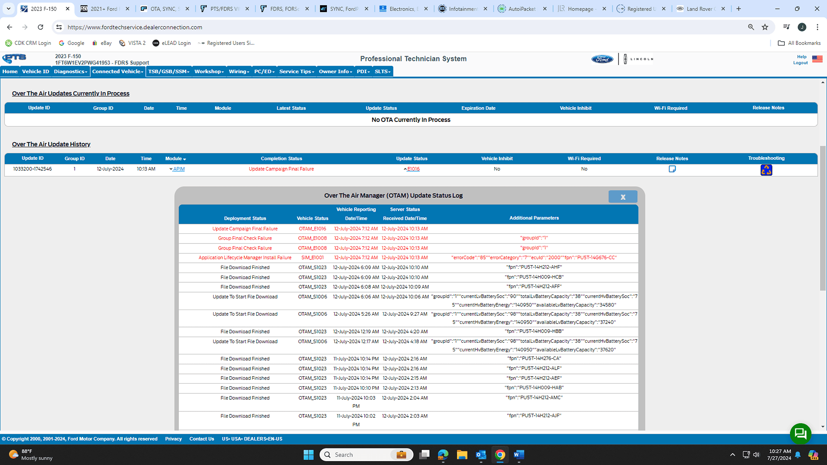Image resolution: width=827 pixels, height=465 pixels.
Task: Click the PTS logo in header
Action: click(14, 59)
